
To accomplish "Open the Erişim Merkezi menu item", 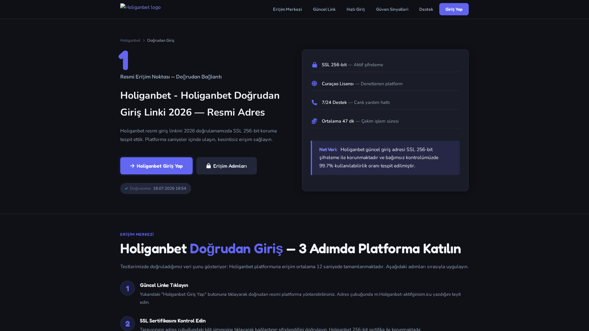I will (x=287, y=9).
